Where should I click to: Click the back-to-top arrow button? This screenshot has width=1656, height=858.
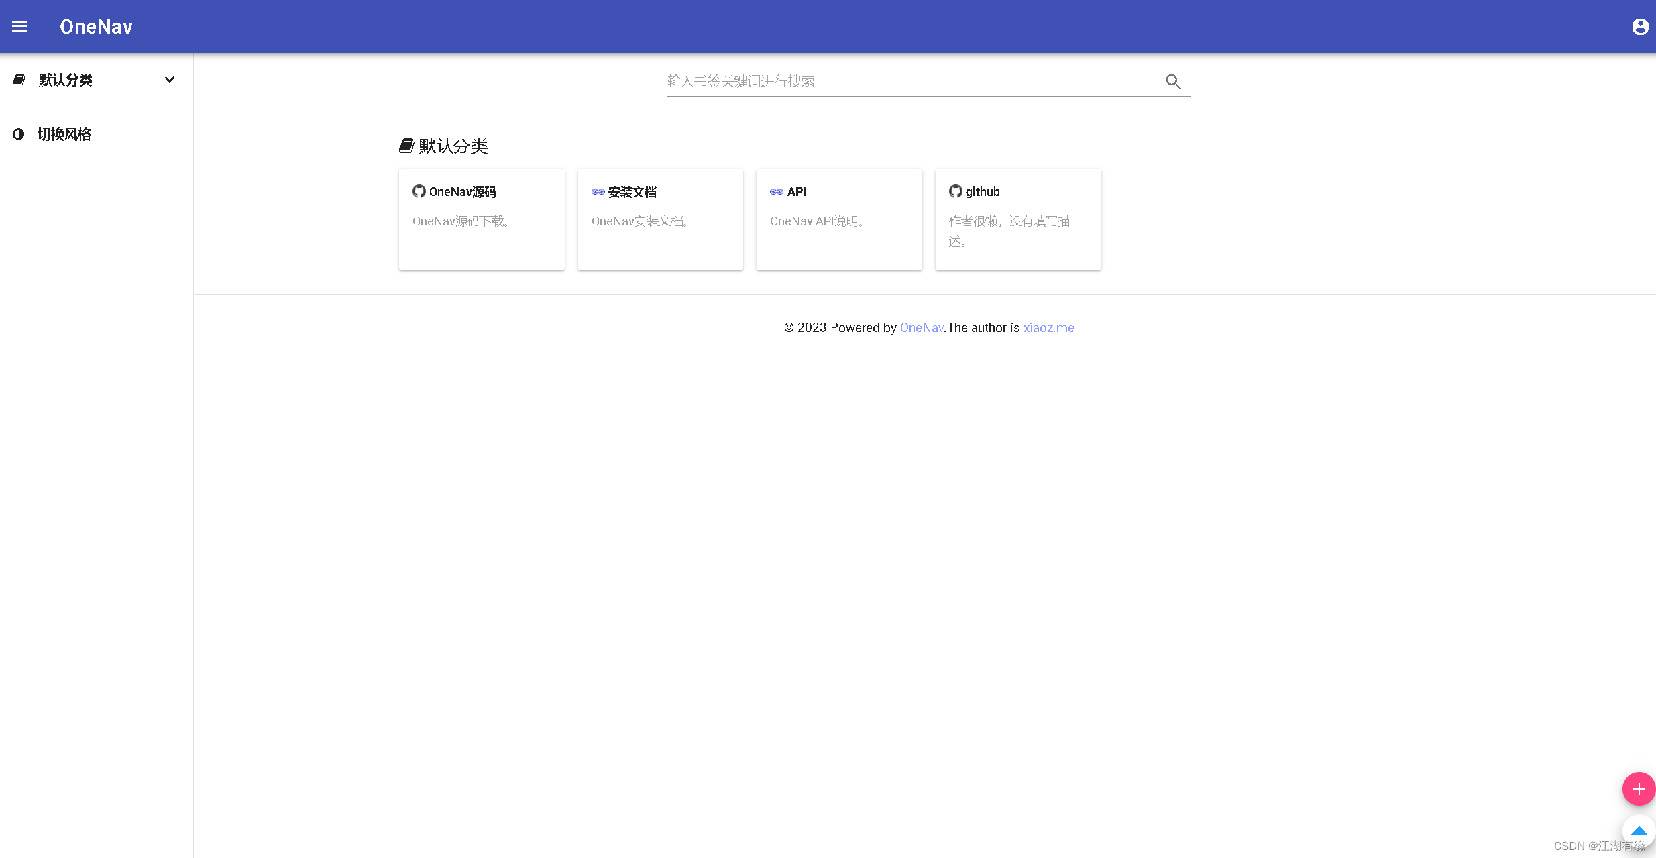pyautogui.click(x=1639, y=831)
